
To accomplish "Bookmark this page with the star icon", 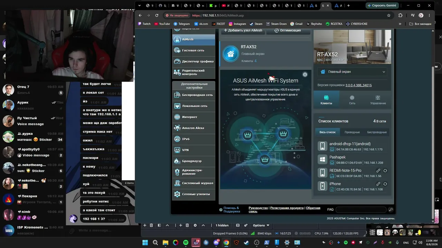I will pyautogui.click(x=389, y=15).
